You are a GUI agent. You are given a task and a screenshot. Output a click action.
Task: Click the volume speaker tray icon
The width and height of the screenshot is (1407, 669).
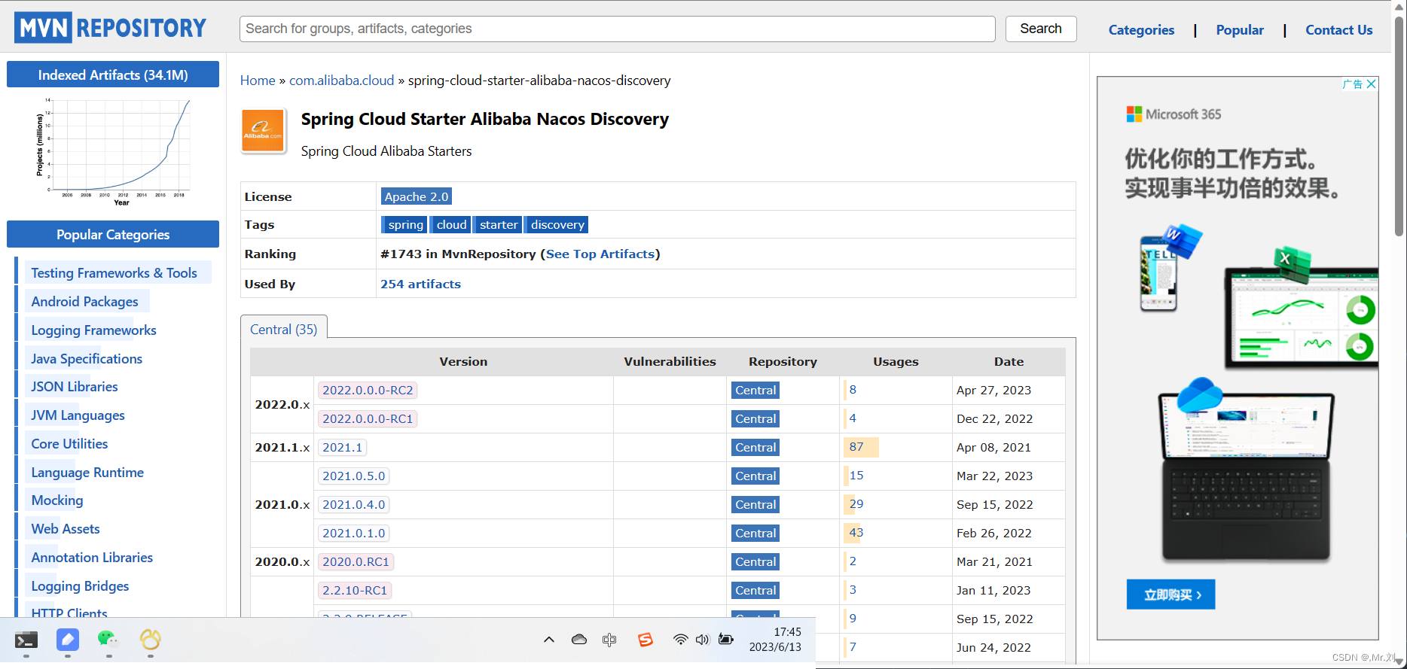tap(702, 640)
